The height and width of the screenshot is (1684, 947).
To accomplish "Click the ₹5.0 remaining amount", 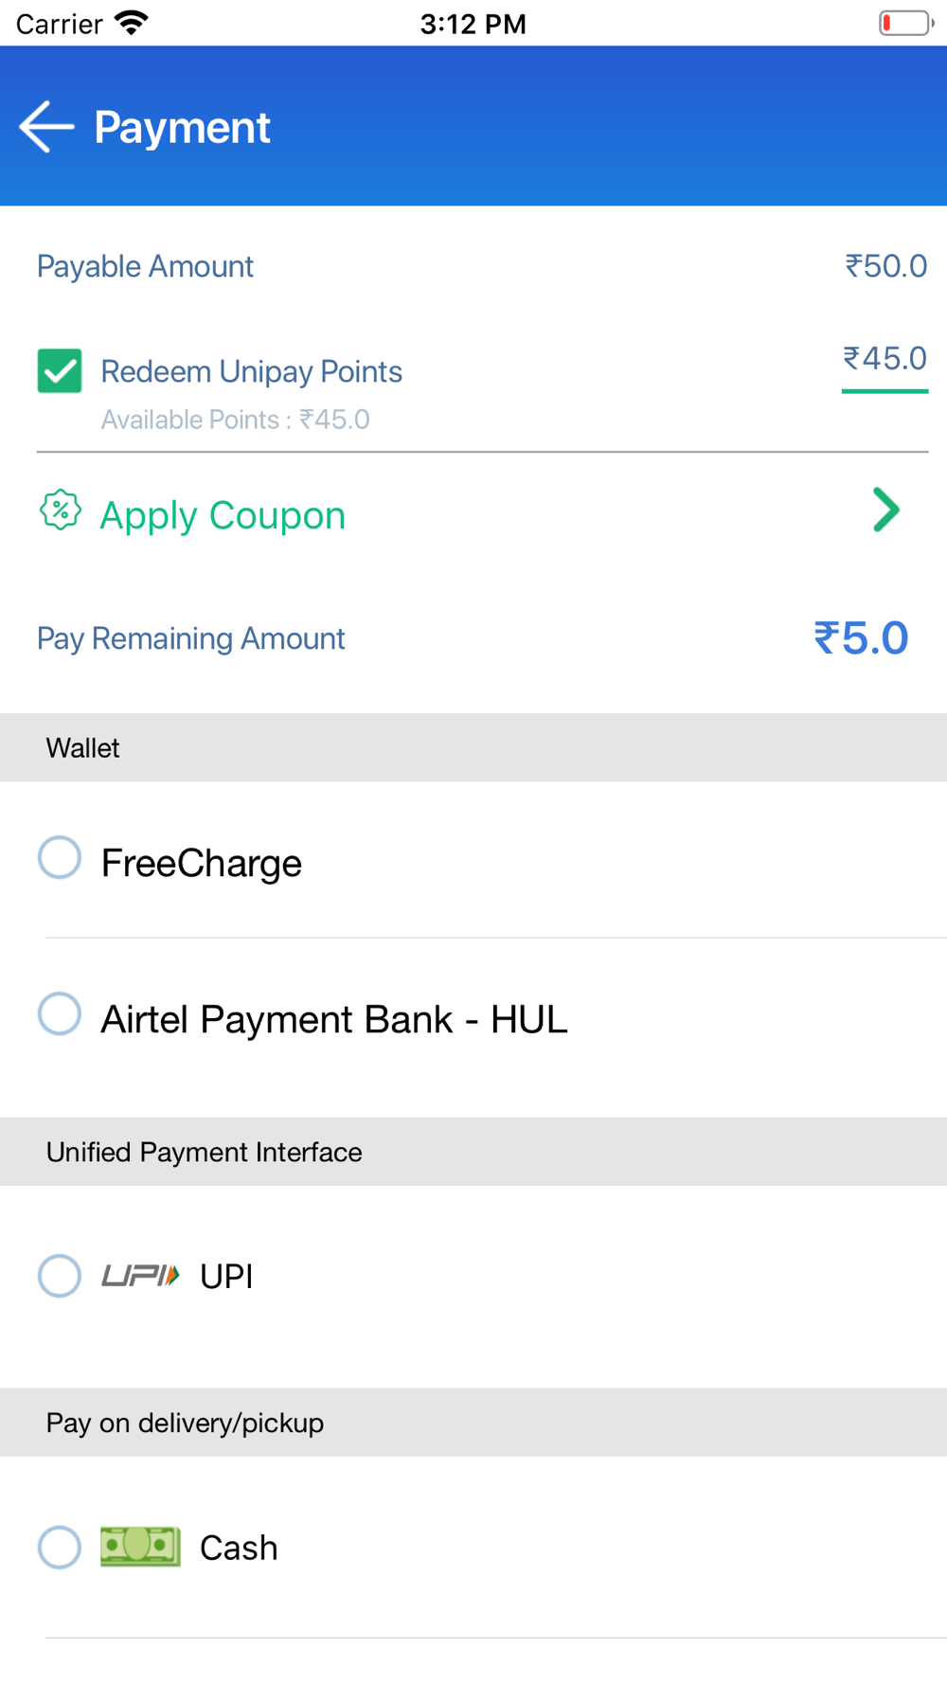I will click(x=861, y=637).
